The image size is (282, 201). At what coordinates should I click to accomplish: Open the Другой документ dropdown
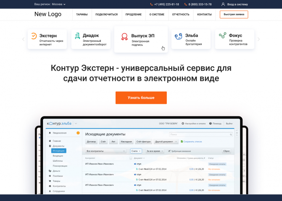[x=166, y=142]
